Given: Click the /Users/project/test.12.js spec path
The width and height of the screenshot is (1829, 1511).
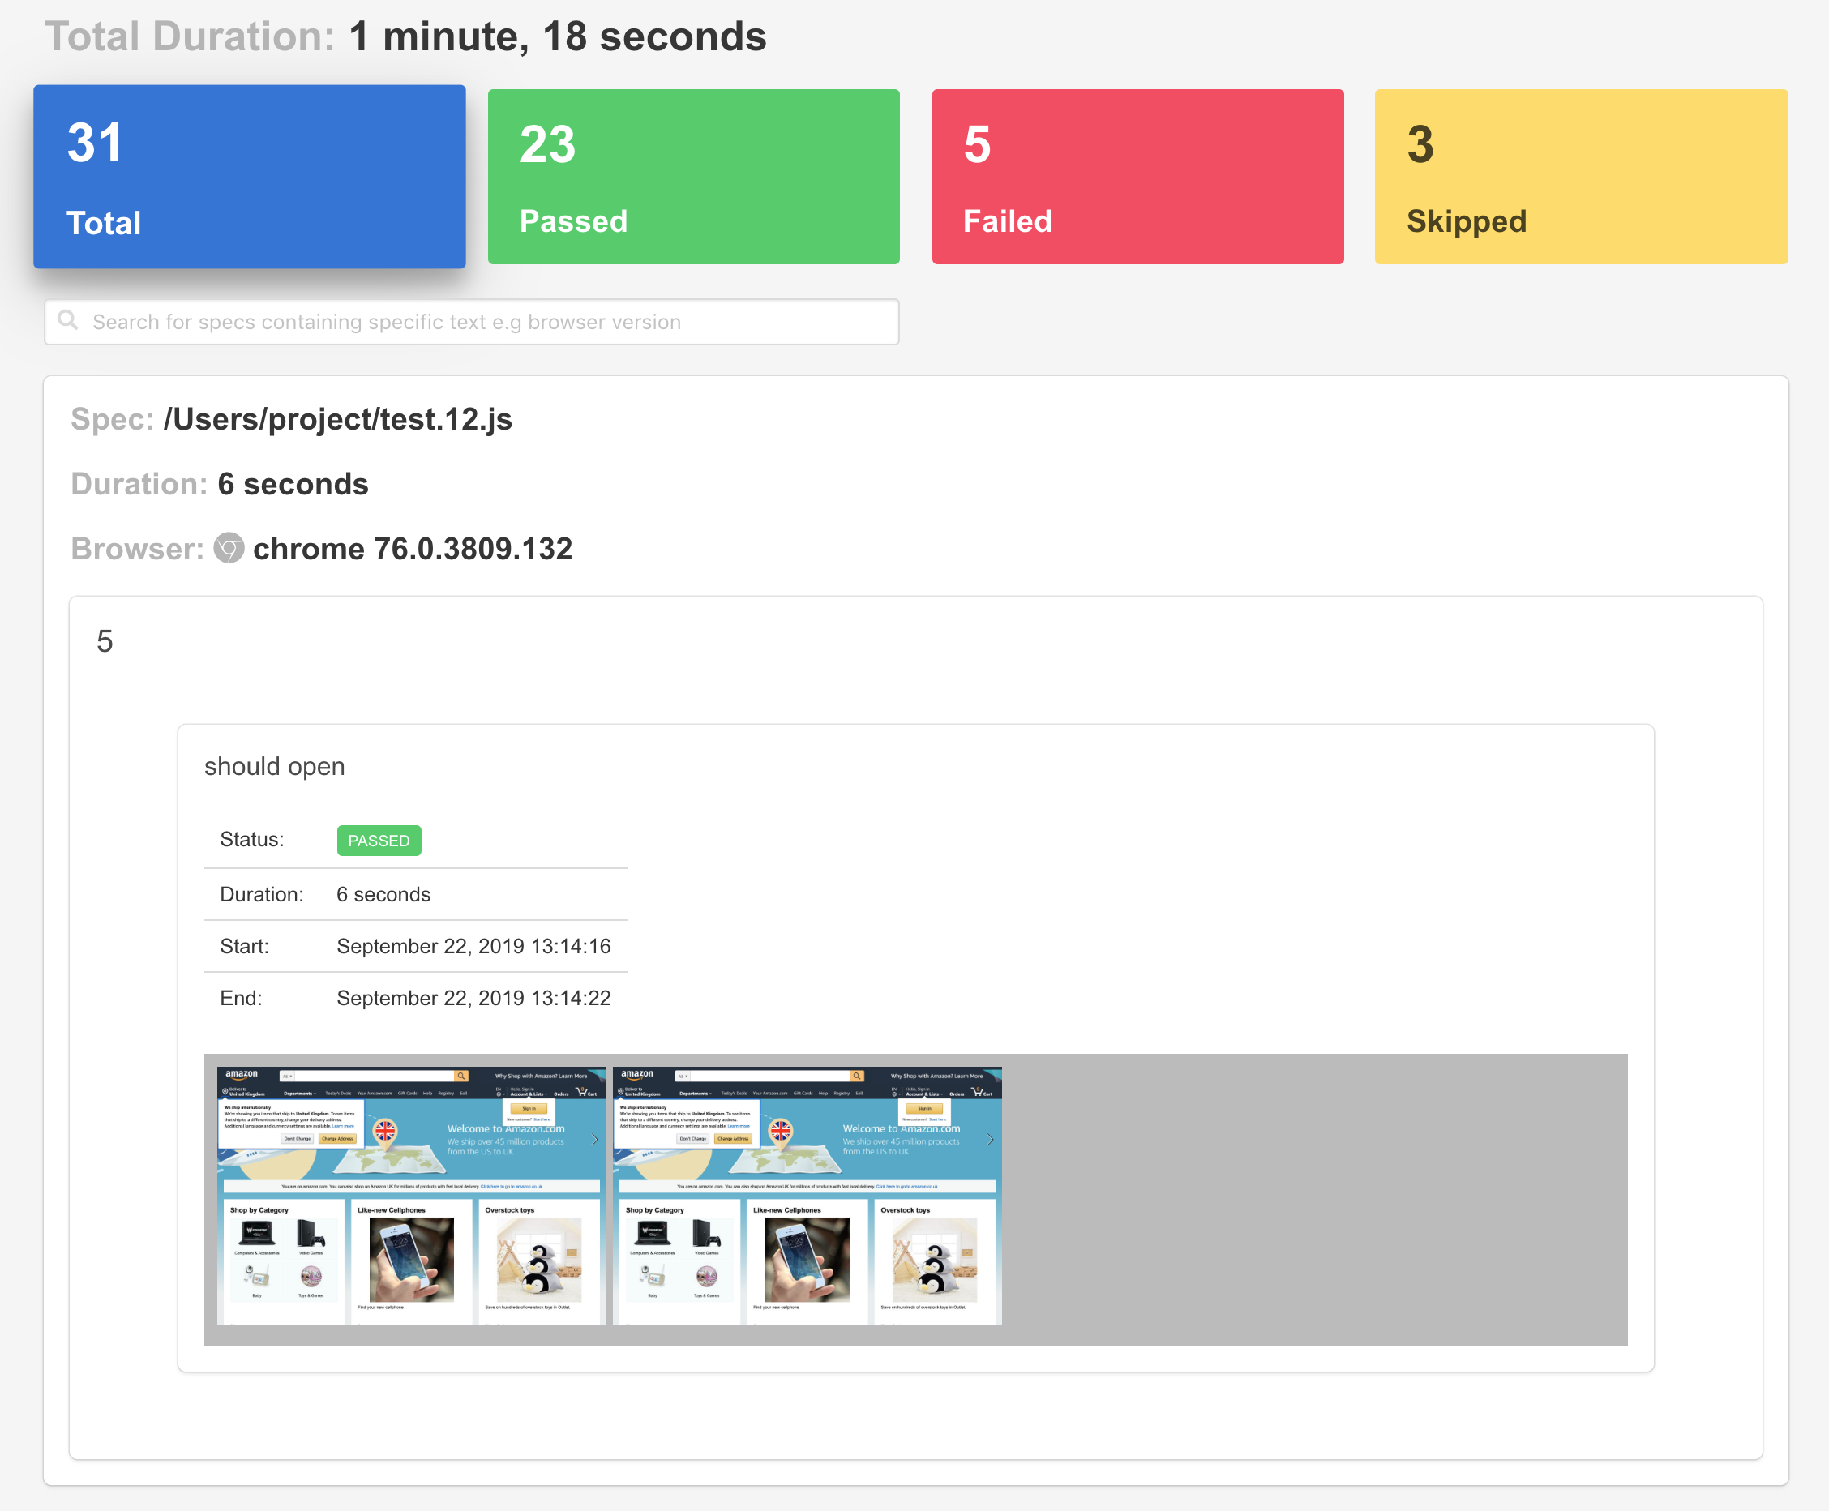Looking at the screenshot, I should coord(338,420).
